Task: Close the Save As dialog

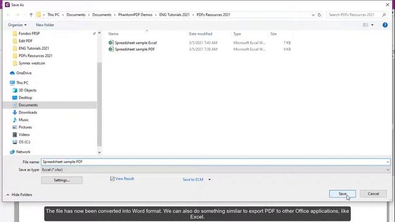Action: coord(388,5)
